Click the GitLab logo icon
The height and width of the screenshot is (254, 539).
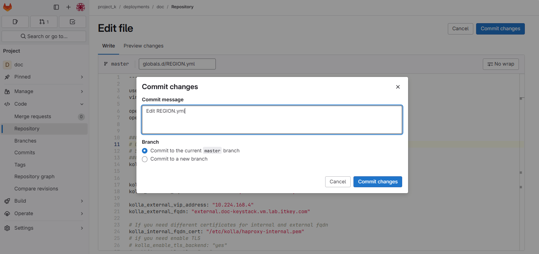7,7
